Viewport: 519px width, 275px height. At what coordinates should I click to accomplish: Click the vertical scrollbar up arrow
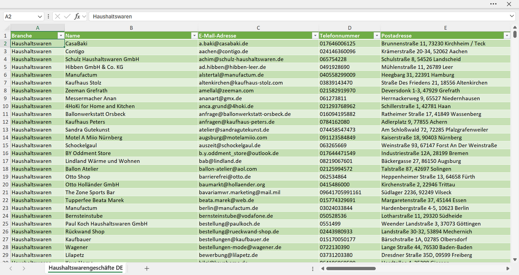click(x=515, y=28)
